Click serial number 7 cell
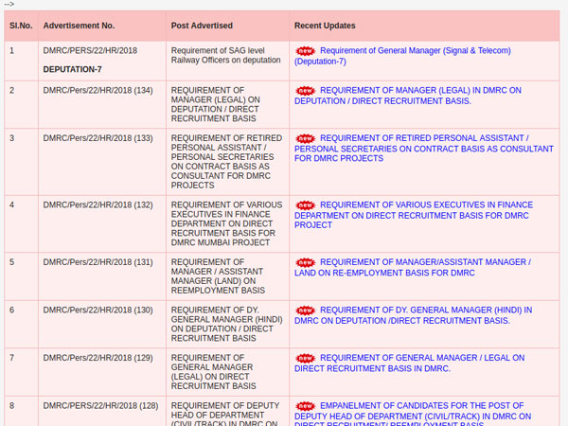The width and height of the screenshot is (568, 426). pyautogui.click(x=21, y=372)
